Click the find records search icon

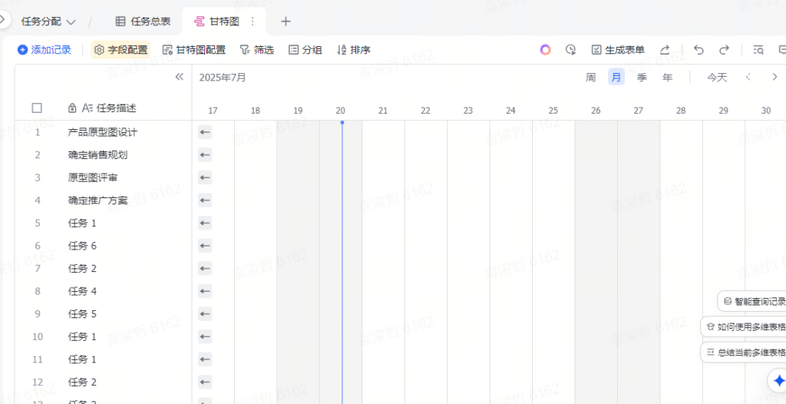758,50
